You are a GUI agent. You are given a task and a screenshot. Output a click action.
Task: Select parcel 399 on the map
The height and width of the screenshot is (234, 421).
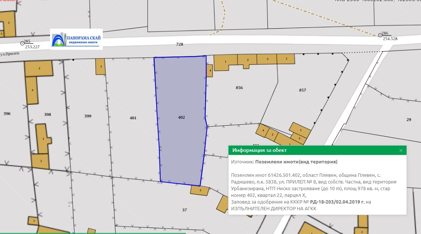tap(88, 116)
